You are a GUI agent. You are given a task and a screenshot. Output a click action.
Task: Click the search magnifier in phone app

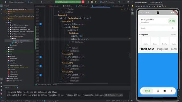pos(173,28)
